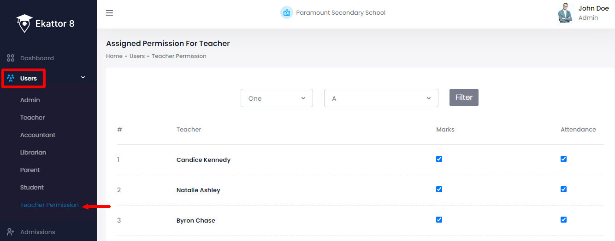Open the section dropdown showing A

coord(381,98)
